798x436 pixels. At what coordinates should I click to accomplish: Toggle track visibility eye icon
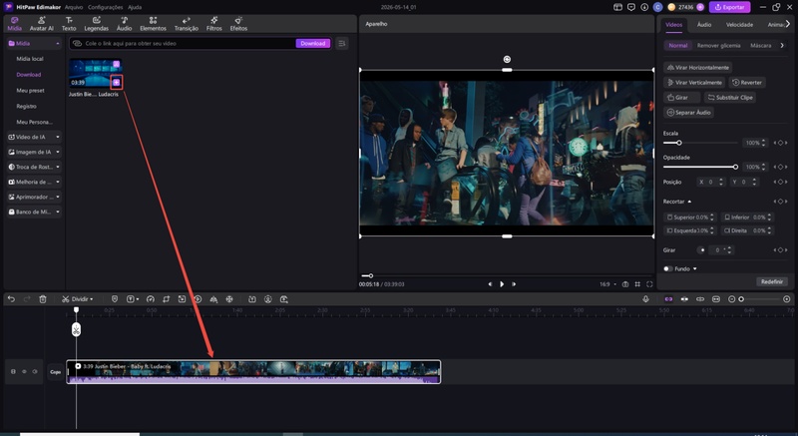[24, 372]
